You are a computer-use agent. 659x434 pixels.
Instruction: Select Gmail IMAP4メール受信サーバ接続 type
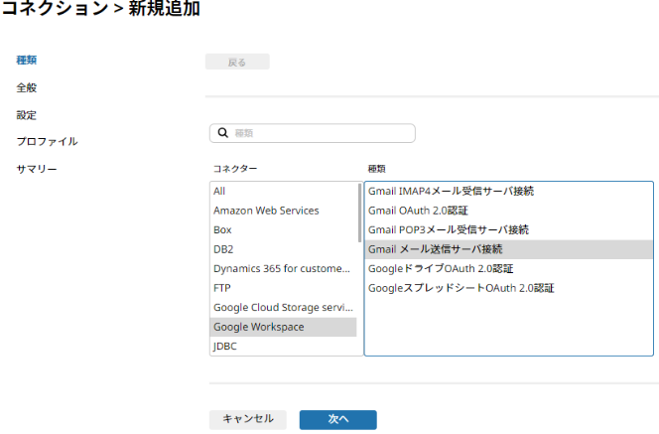[508, 191]
